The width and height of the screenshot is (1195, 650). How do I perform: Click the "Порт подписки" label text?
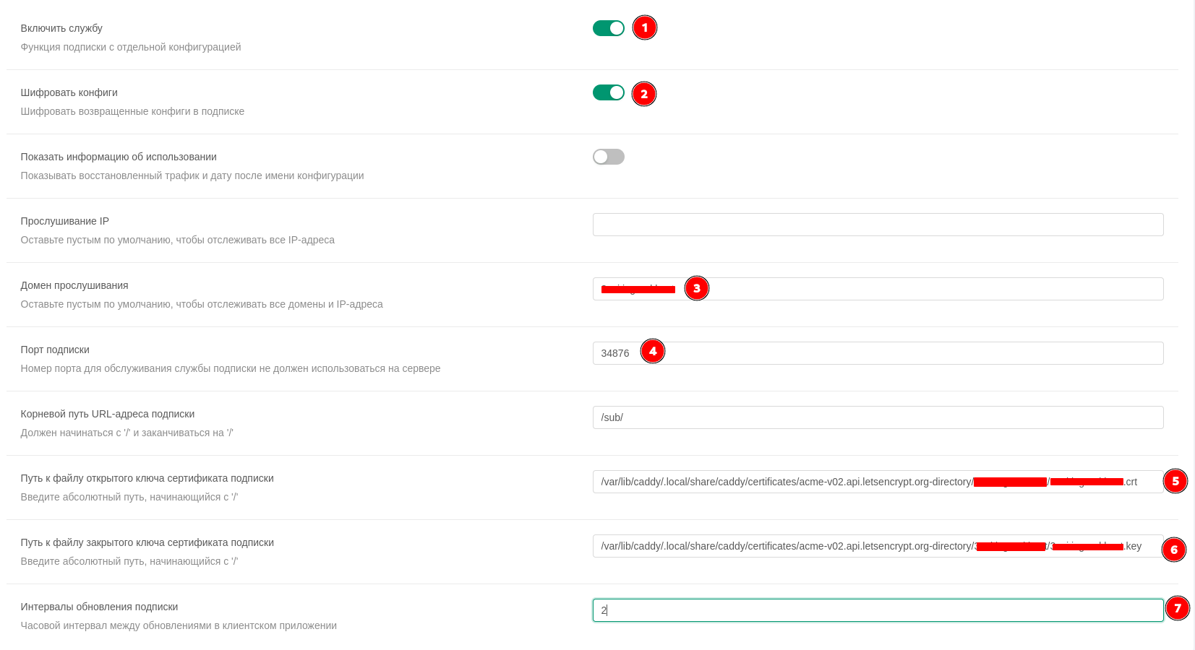[x=55, y=350]
